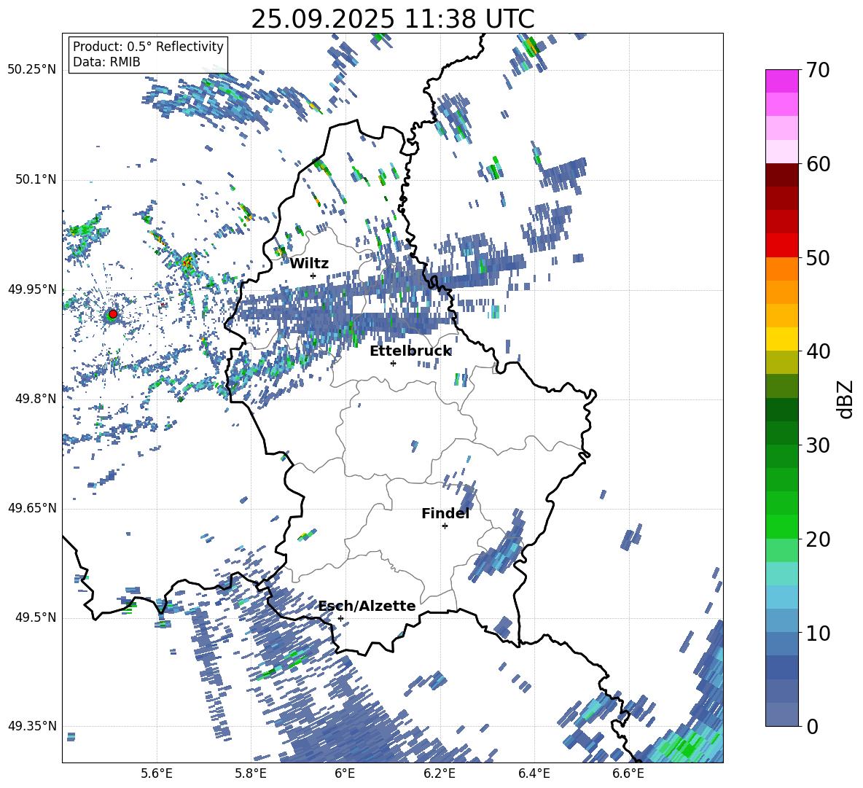Click the colorbar tick label 0
The width and height of the screenshot is (863, 788).
point(812,726)
